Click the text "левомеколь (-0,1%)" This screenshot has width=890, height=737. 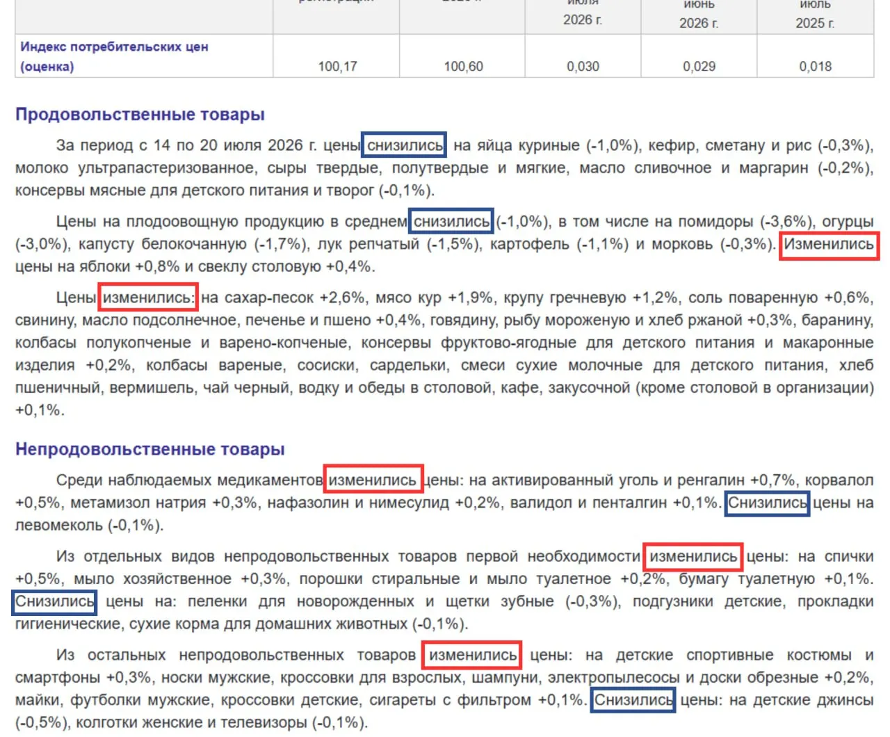point(89,525)
